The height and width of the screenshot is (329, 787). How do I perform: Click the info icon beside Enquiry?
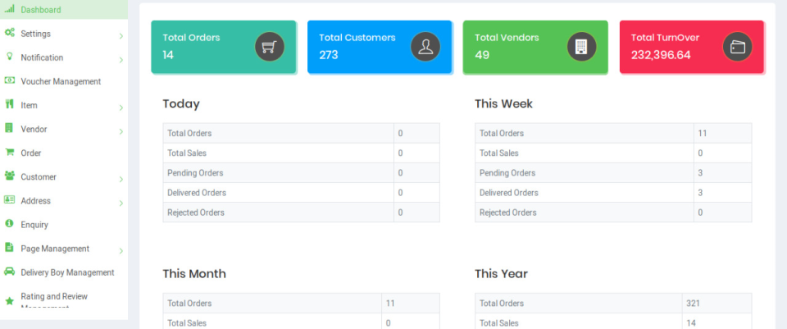9,223
